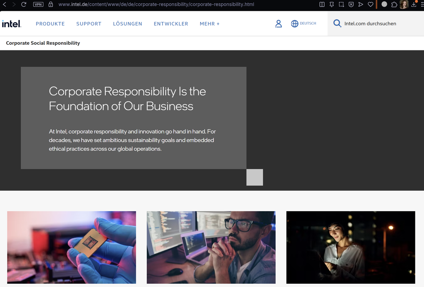Open the woman with tablet image
This screenshot has height=287, width=424.
(350, 247)
